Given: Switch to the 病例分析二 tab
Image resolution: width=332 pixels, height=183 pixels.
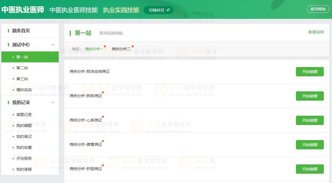Looking at the screenshot, I should [121, 49].
